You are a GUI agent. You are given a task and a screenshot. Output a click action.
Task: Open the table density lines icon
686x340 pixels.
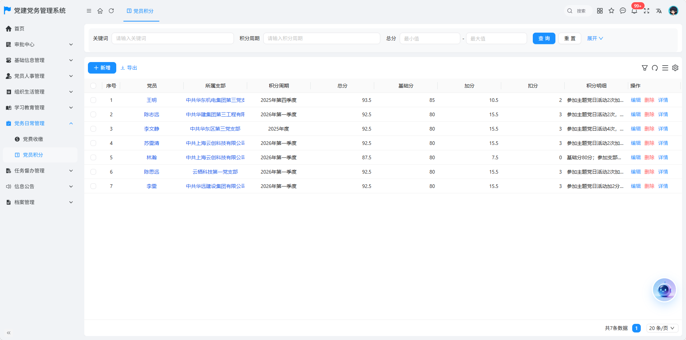point(665,68)
